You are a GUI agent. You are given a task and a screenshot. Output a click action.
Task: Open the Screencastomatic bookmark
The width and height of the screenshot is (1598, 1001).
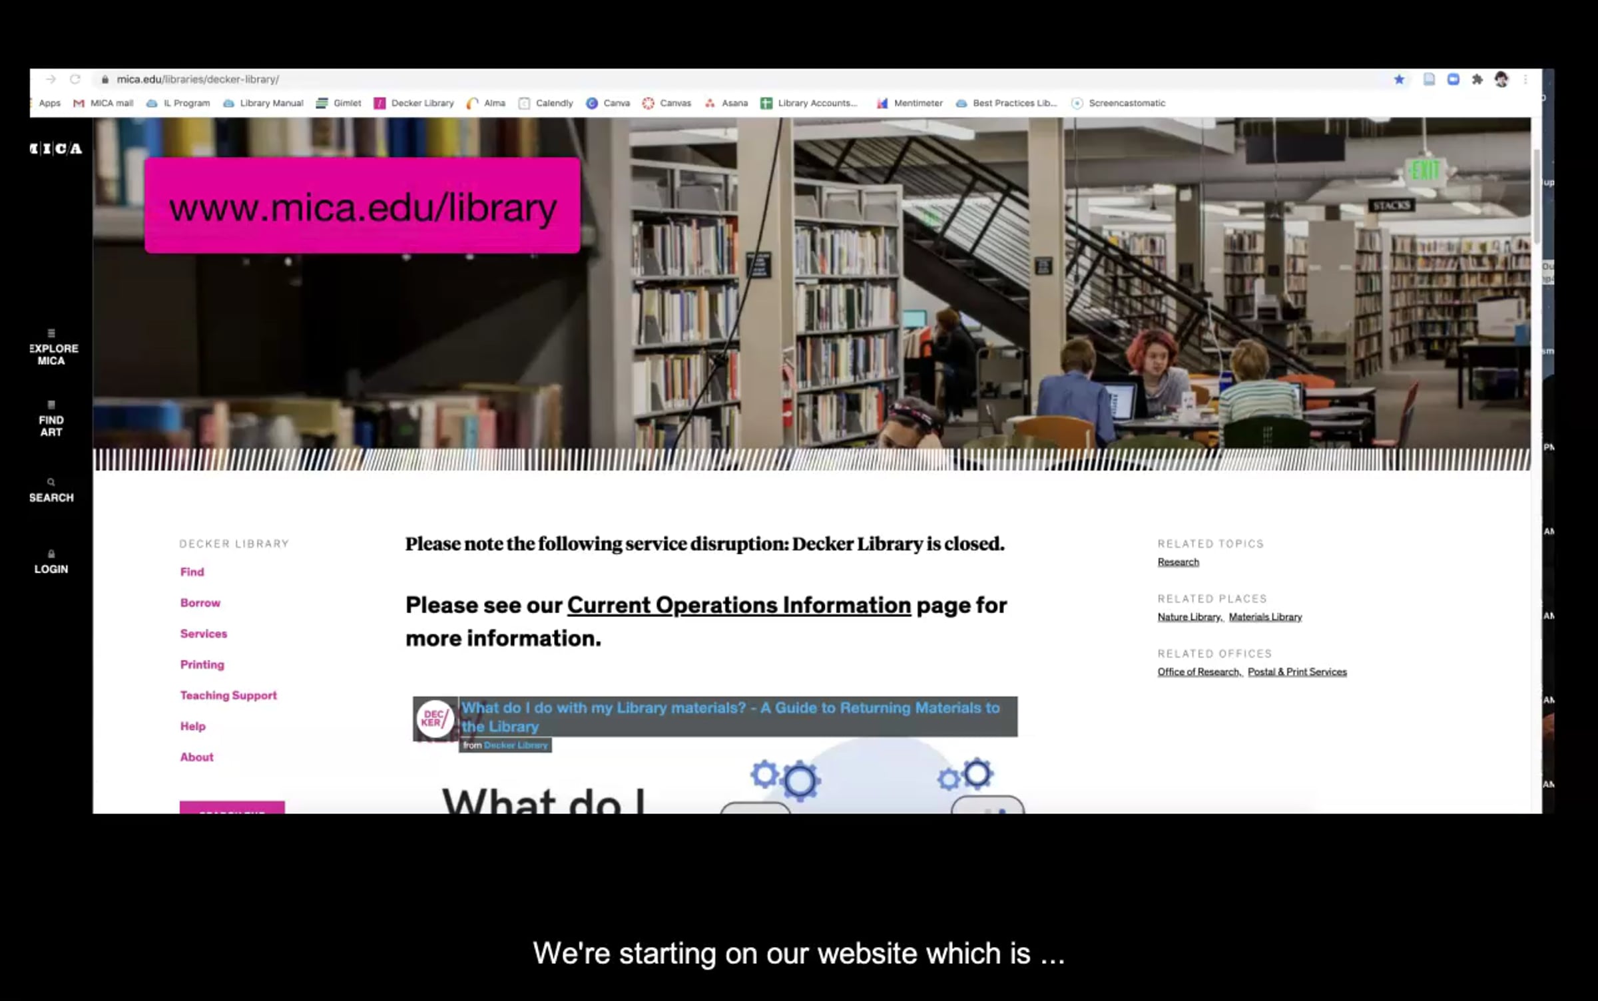coord(1119,103)
